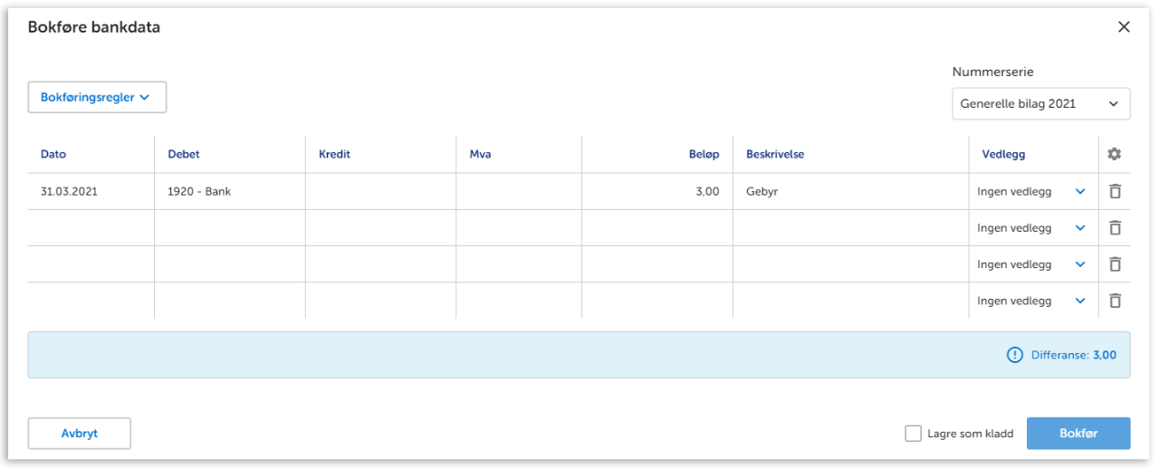Click trash icon in third row
This screenshot has height=469, width=1159.
coord(1115,264)
